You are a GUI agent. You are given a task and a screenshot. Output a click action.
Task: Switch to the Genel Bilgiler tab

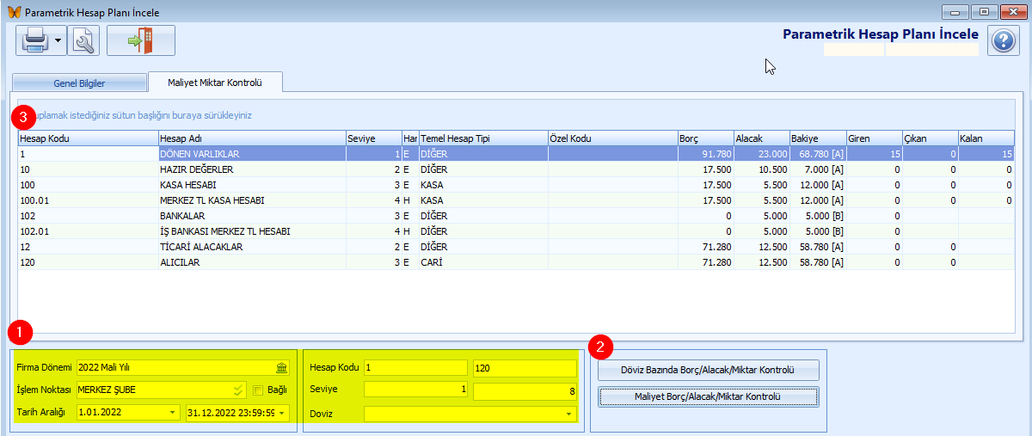pos(79,83)
